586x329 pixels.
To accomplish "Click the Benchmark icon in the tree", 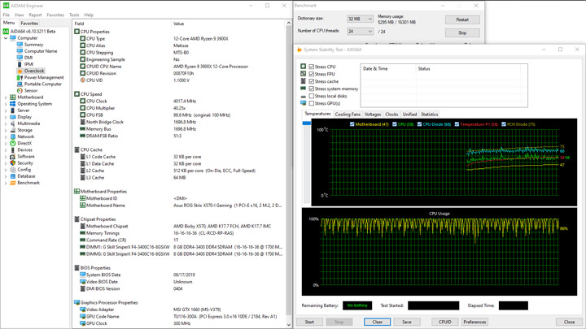I will coord(12,183).
